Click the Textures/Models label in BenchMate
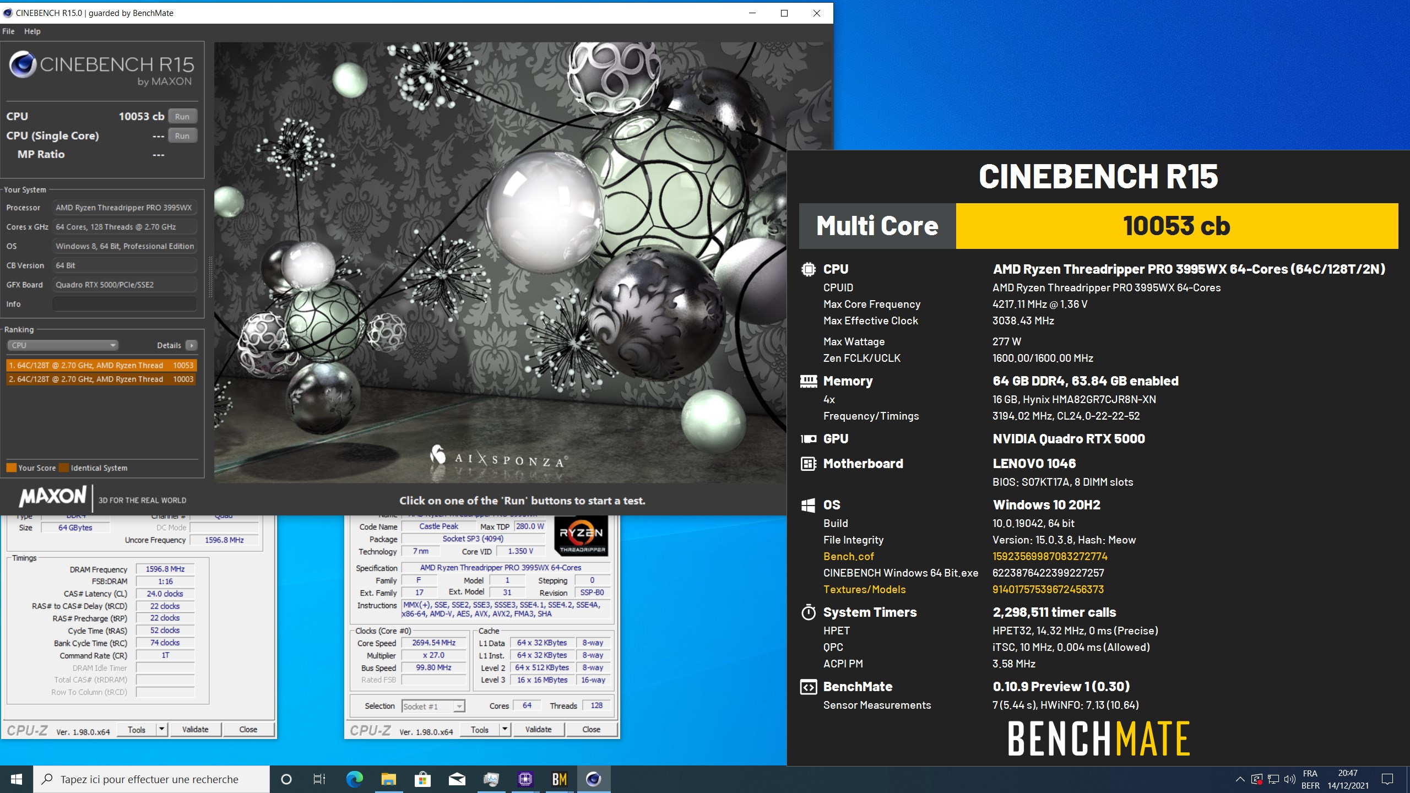 [864, 589]
